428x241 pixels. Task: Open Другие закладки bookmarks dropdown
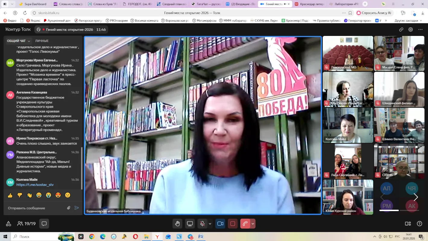(408, 21)
